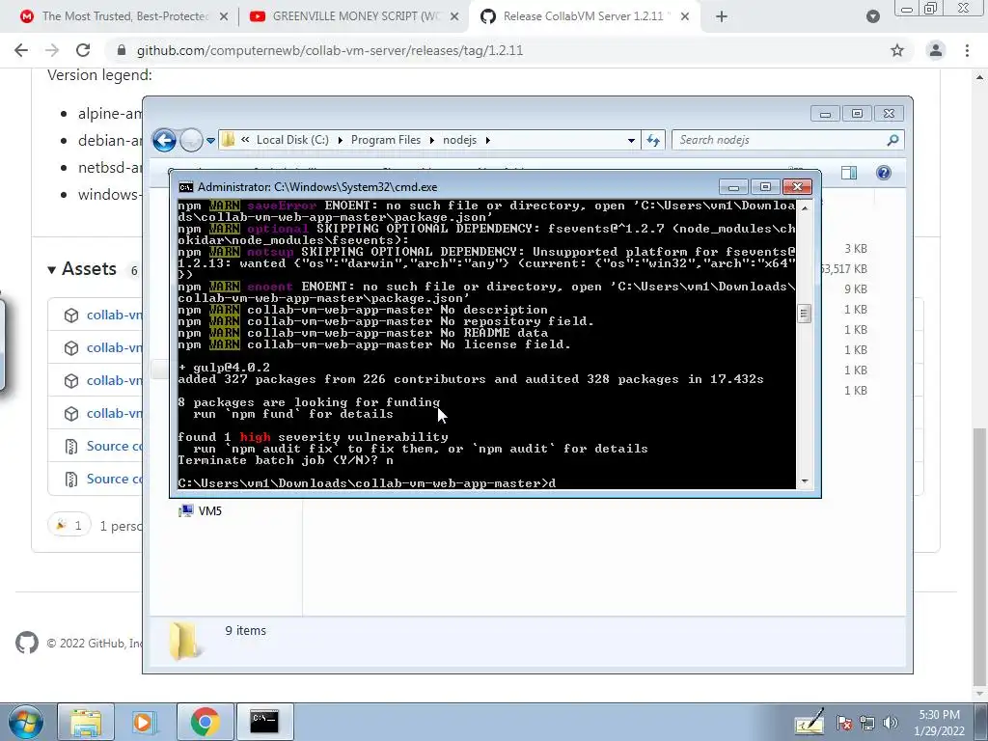The width and height of the screenshot is (988, 741).
Task: Open Explorer address bar history dropdown
Action: click(631, 141)
